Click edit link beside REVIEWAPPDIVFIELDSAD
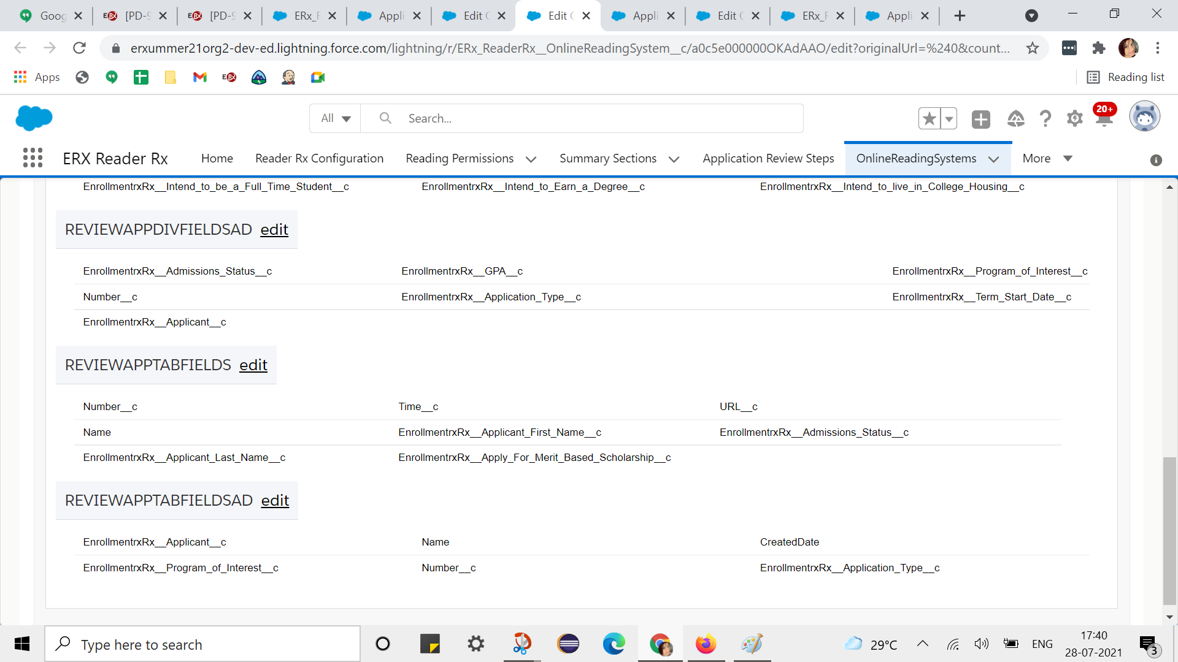The height and width of the screenshot is (662, 1178). 274,229
